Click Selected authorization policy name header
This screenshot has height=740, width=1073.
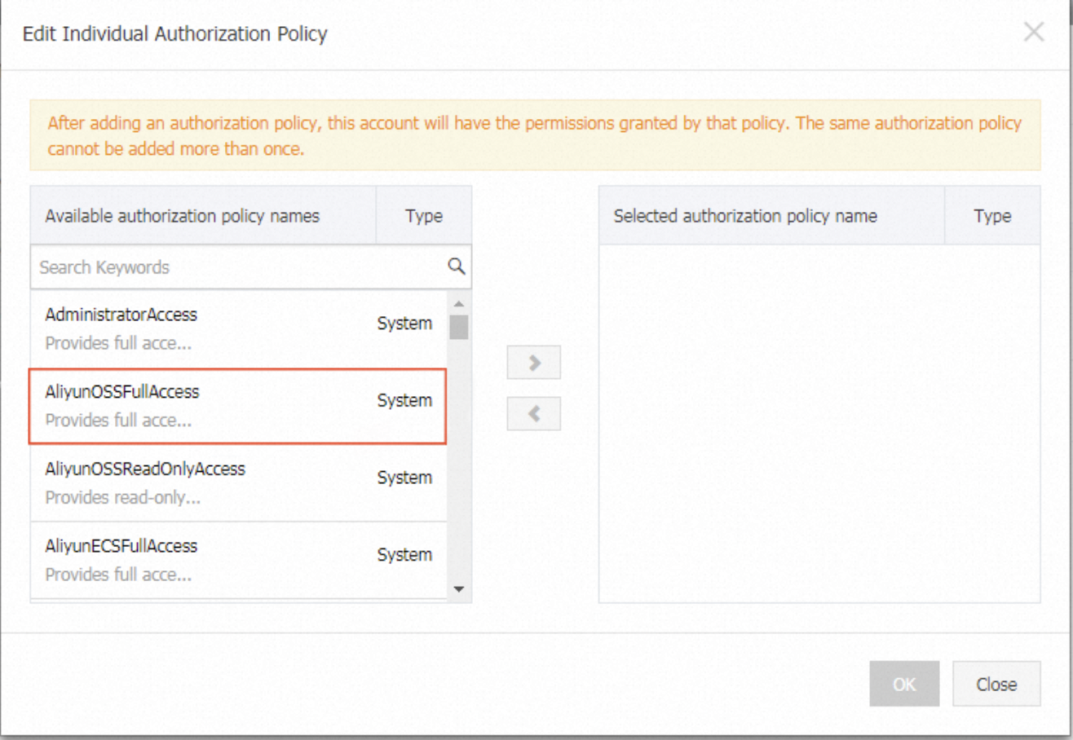tap(745, 216)
